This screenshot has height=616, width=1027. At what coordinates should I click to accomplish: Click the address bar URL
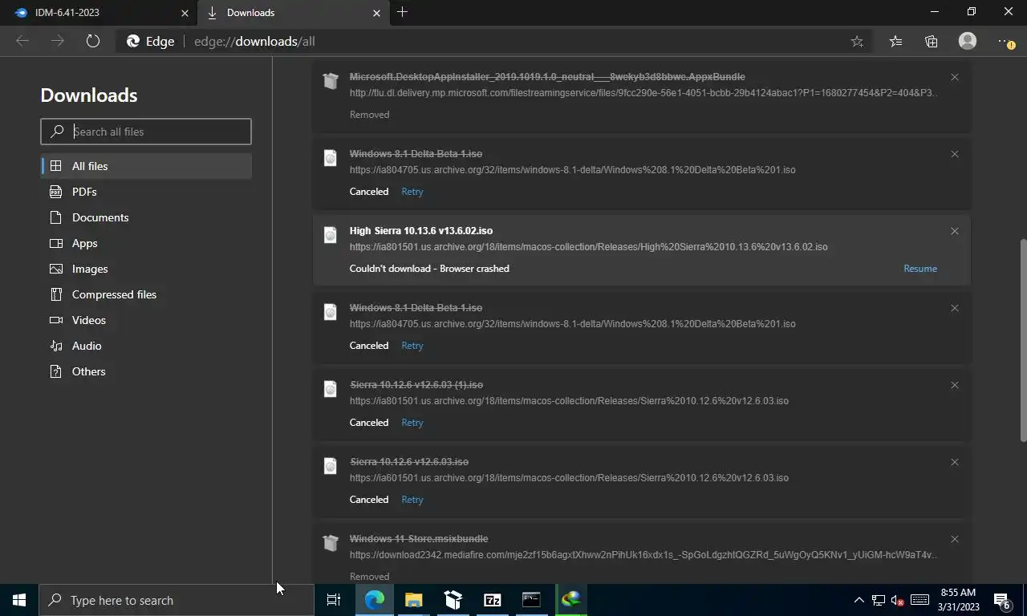pos(254,41)
